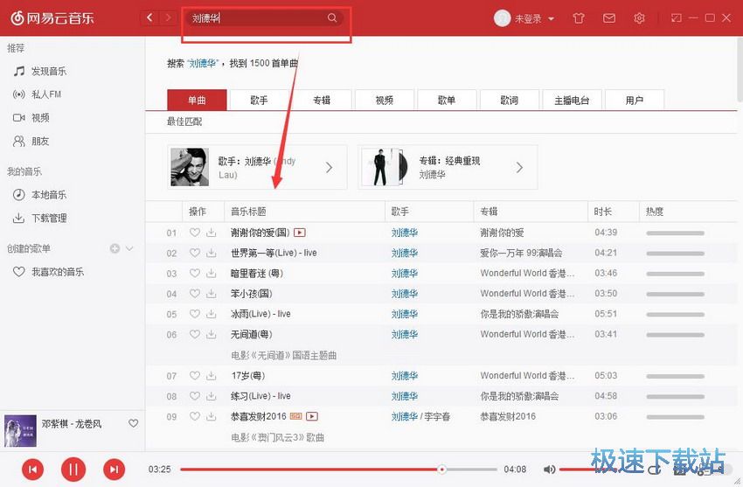Viewport: 743px width, 487px height.
Task: Like the song 暗里着迷 (粤)
Action: click(195, 274)
